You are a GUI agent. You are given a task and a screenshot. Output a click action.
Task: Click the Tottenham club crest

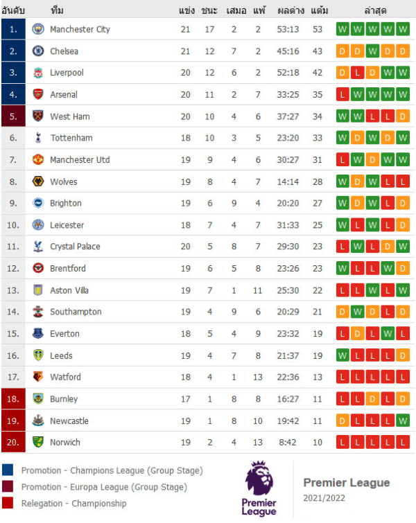pos(38,138)
